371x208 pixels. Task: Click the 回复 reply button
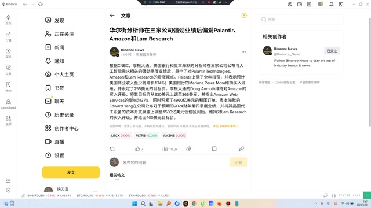pos(238,162)
